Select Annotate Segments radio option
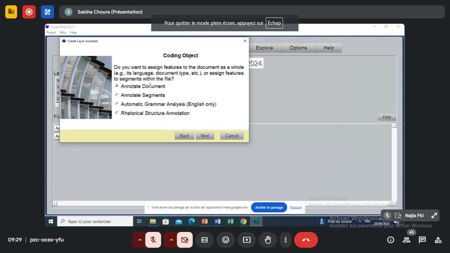This screenshot has height=253, width=450. pyautogui.click(x=117, y=95)
